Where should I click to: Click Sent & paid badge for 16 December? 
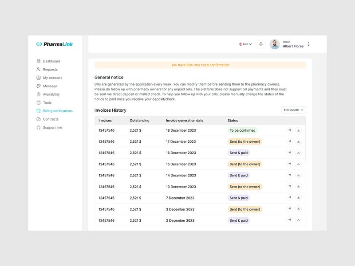239,153
